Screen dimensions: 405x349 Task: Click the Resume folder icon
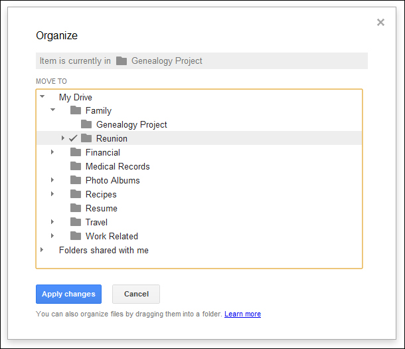click(76, 208)
